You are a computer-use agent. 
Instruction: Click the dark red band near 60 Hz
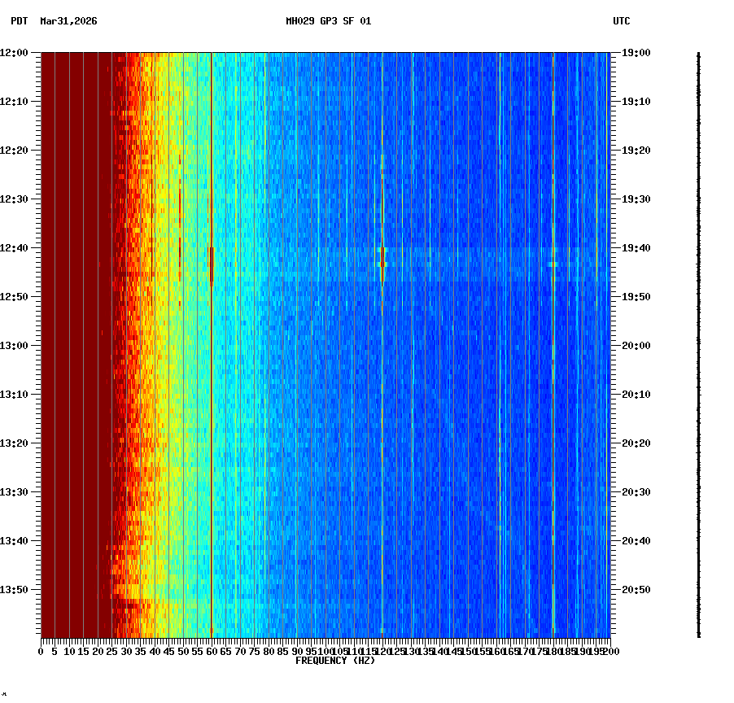(x=211, y=260)
